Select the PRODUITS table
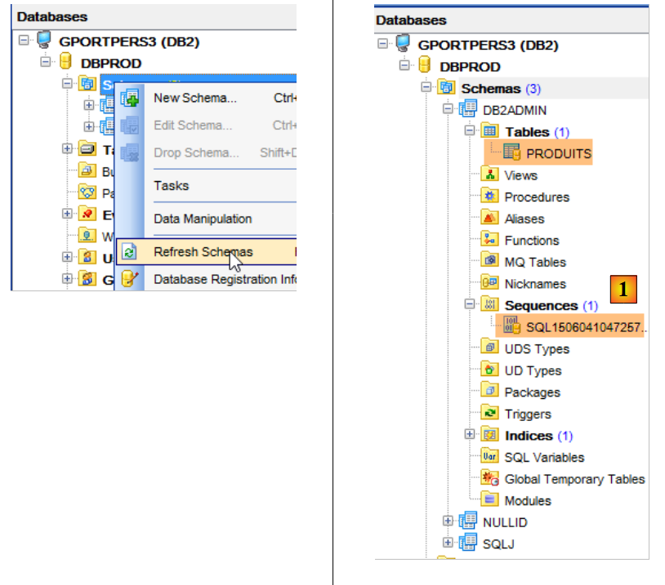Screen dimensions: 665x585 coord(558,153)
